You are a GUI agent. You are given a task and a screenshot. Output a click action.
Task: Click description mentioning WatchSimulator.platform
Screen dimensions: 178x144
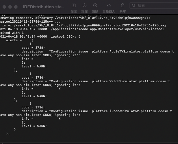[96, 81]
